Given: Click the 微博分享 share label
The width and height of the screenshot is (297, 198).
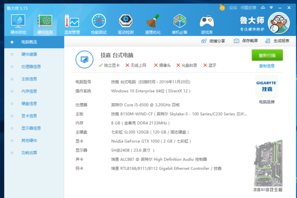Looking at the screenshot, I should (217, 41).
